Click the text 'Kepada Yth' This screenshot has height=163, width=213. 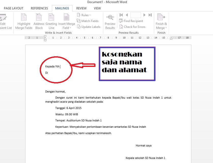click(52, 66)
